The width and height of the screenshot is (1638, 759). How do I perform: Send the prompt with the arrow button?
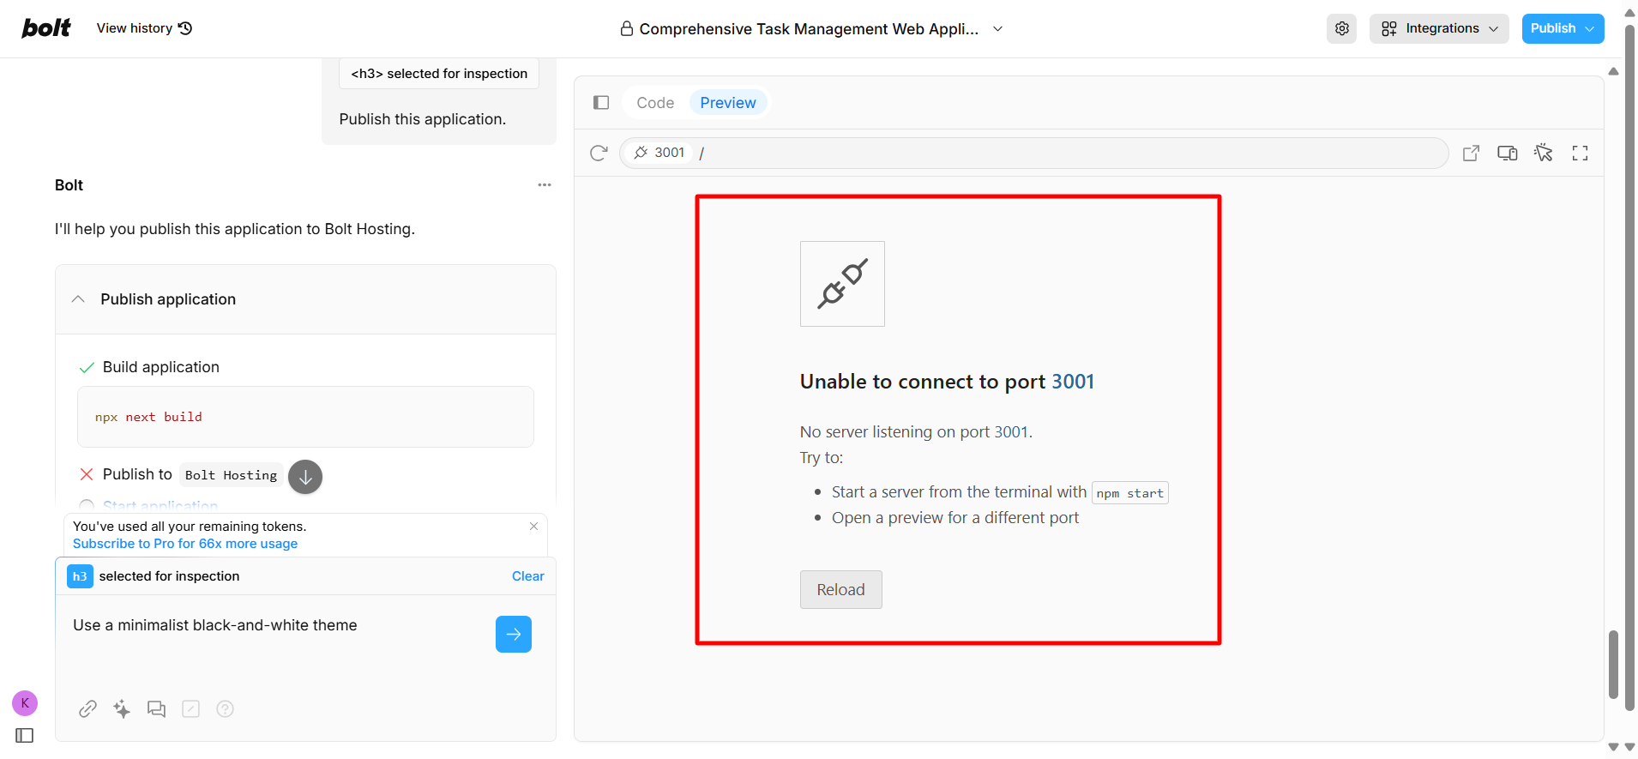pos(514,634)
